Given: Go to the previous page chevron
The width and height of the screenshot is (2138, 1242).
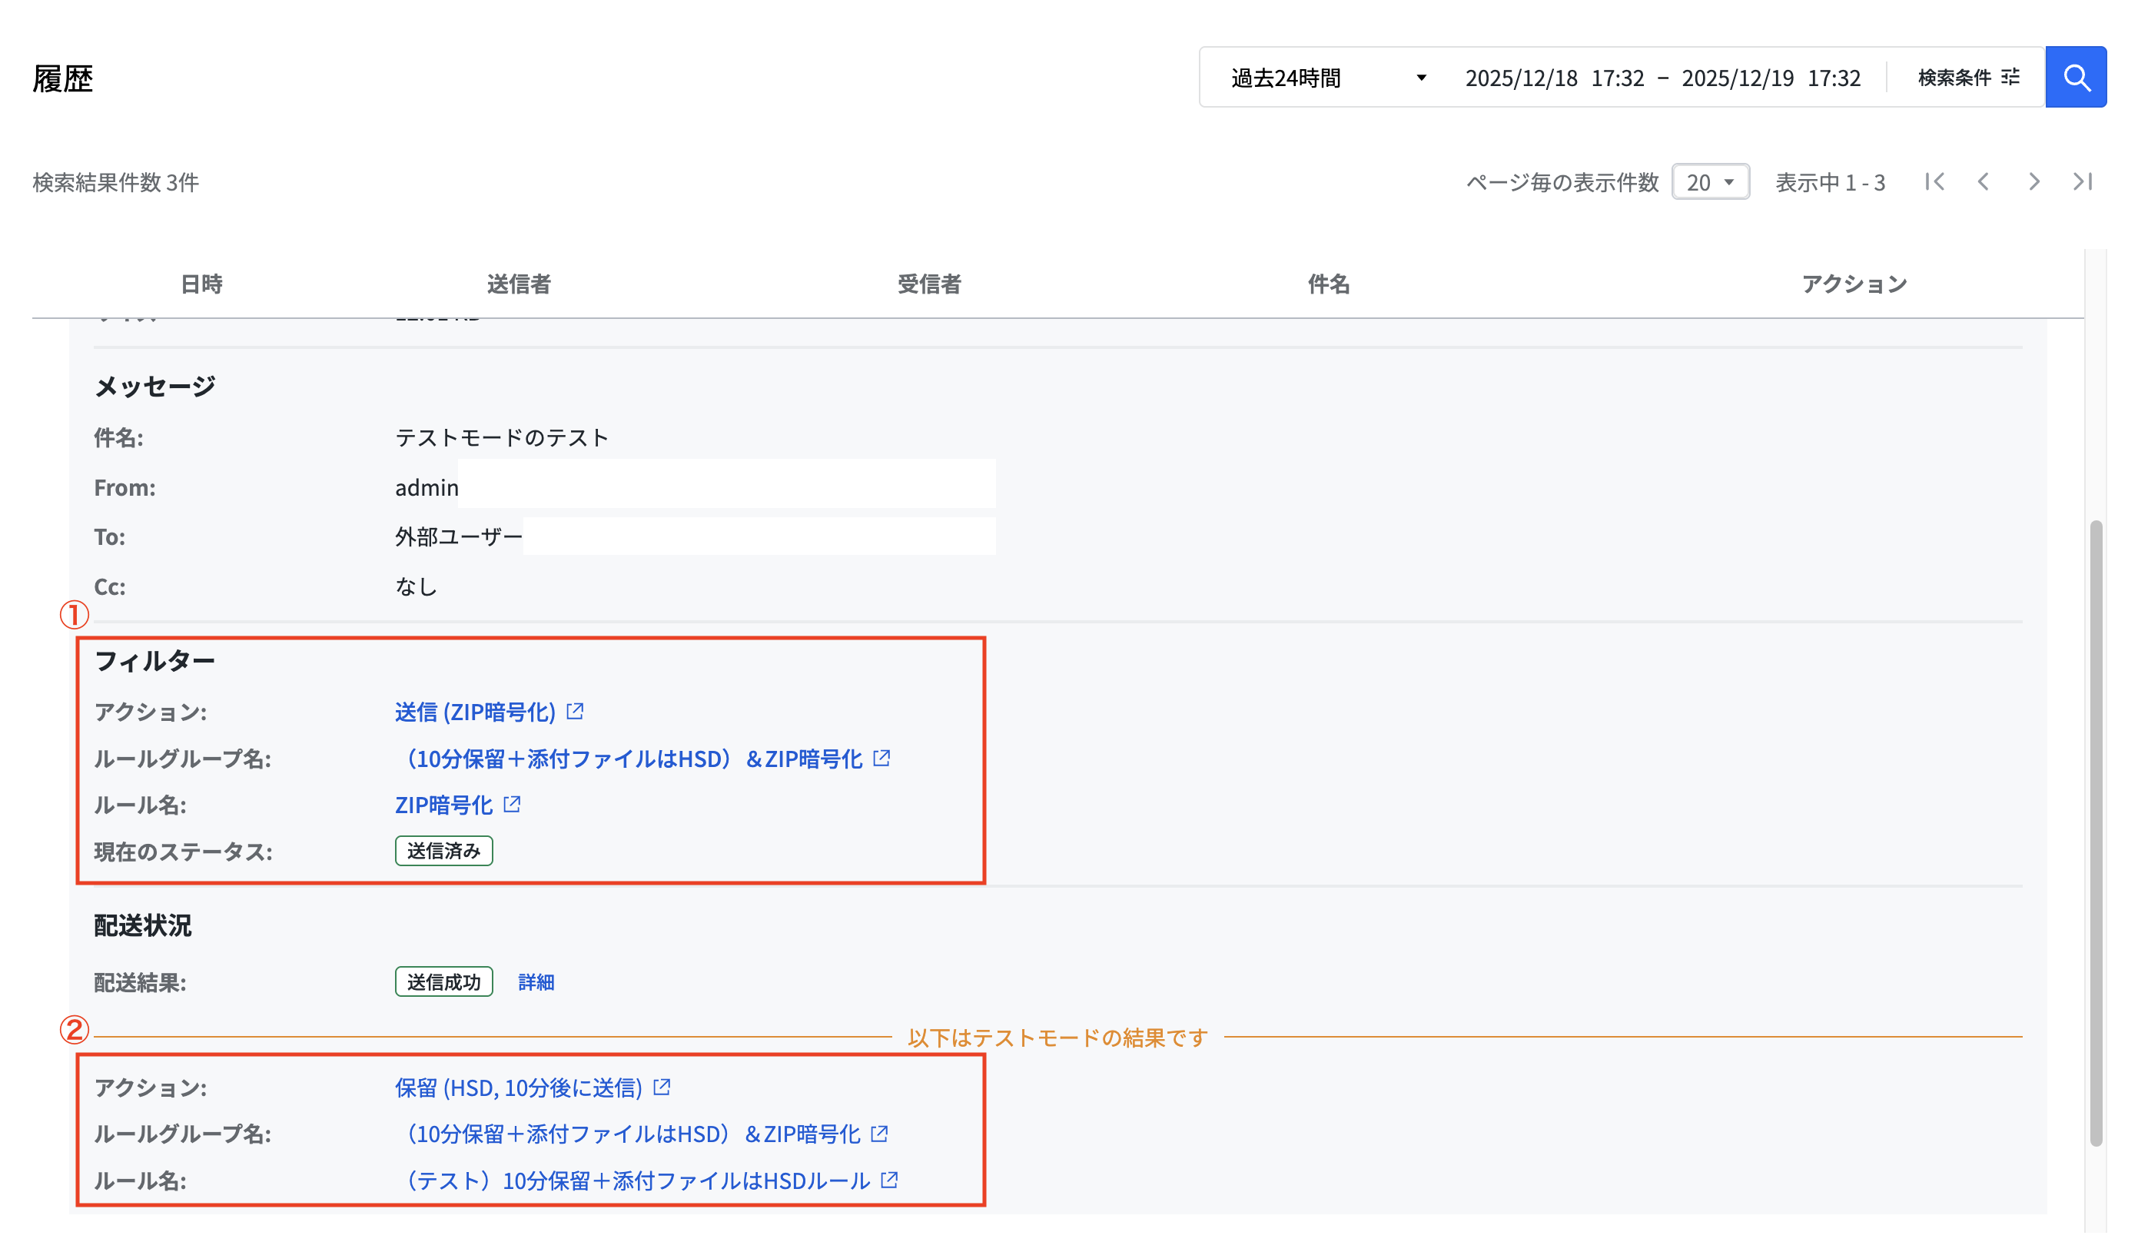Looking at the screenshot, I should pyautogui.click(x=1984, y=181).
